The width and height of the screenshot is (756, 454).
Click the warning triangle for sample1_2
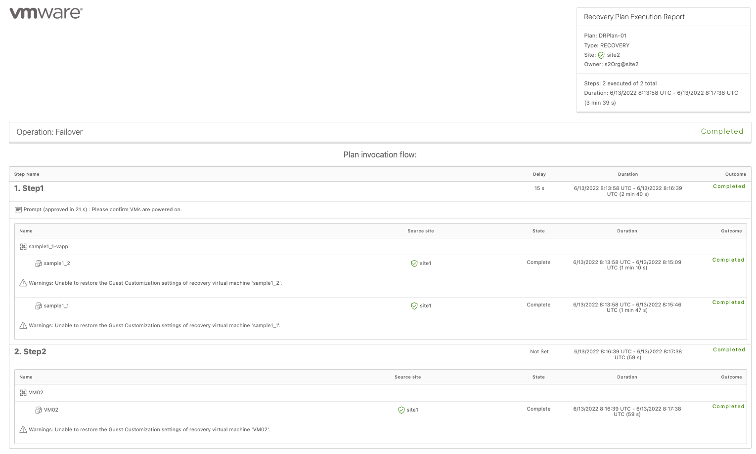click(x=23, y=283)
